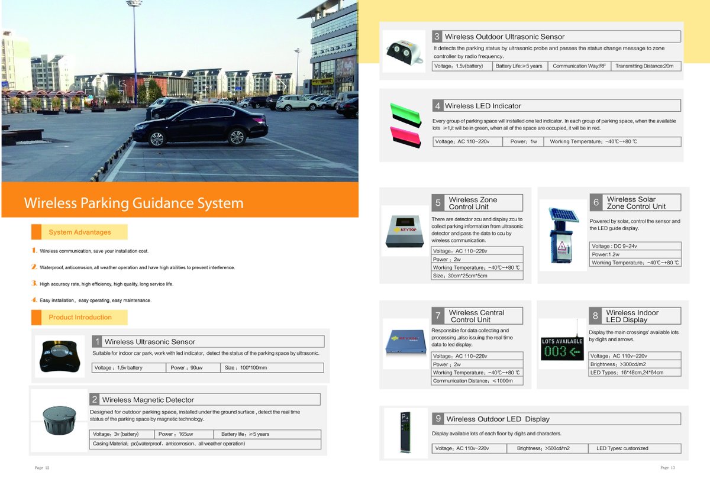Click the number 6 badge
Screen dimensions: 710x485
[x=596, y=202]
